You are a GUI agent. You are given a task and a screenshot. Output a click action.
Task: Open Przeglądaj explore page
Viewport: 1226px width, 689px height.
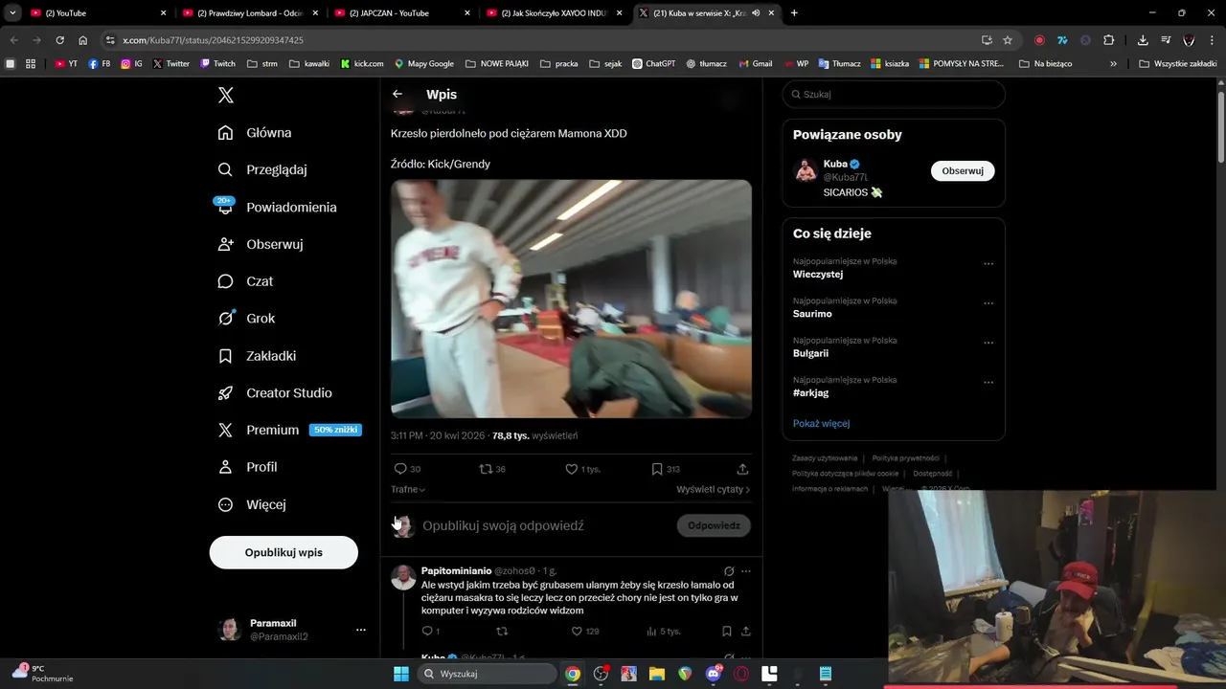(262, 169)
